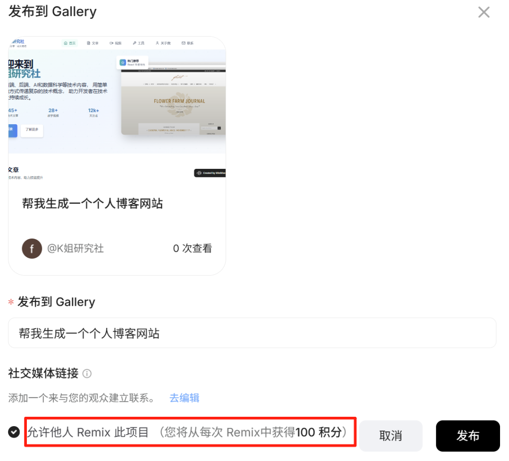
Task: Toggle the allow Remix checkbox
Action: click(x=14, y=432)
